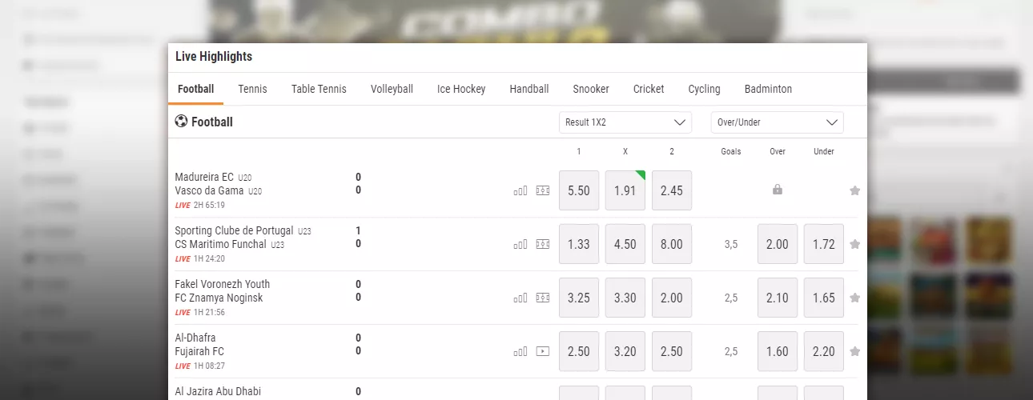Click the locked Over/Under padlock icon
1033x400 pixels.
(x=777, y=190)
